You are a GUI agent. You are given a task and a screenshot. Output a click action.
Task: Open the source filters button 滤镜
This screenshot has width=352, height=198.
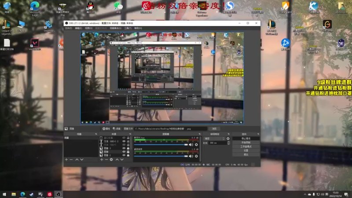tap(117, 128)
